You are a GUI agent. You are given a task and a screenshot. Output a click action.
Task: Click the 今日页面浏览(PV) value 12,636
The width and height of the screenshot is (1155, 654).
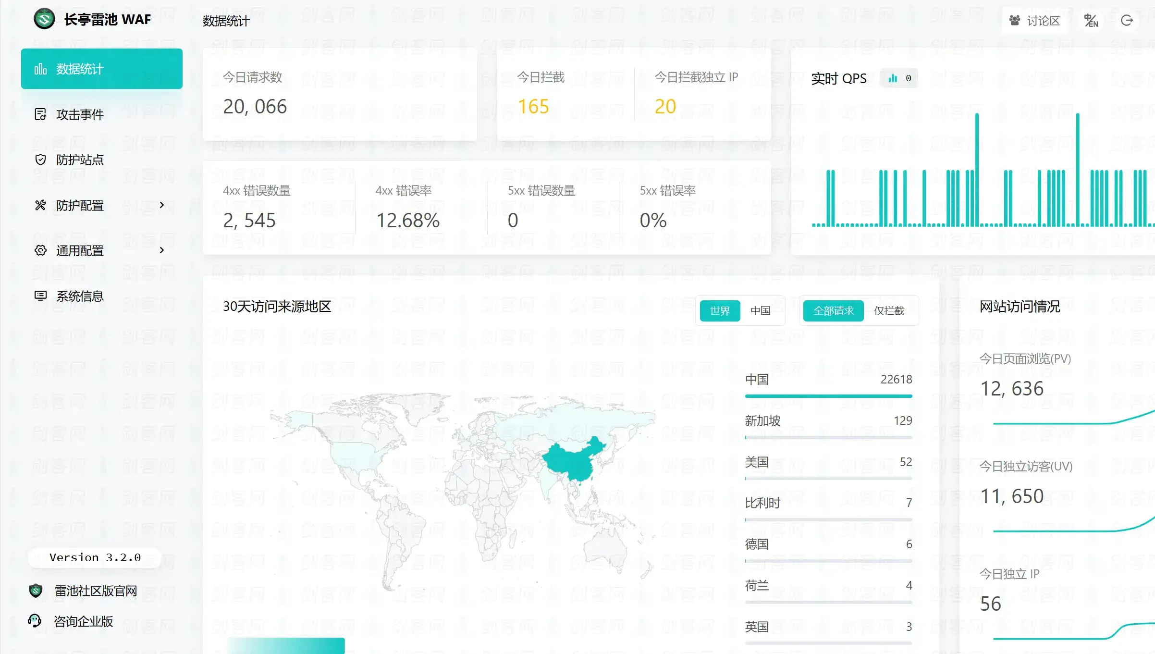(x=1012, y=389)
